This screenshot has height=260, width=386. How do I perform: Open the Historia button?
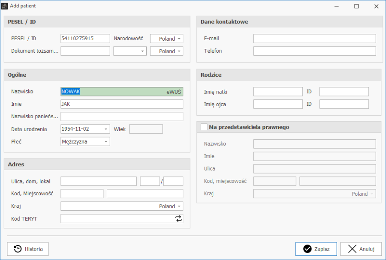tap(28, 249)
